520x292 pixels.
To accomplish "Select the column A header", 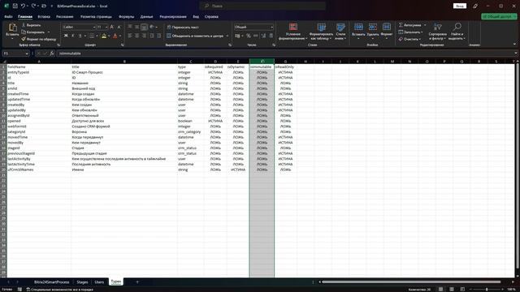I will (39, 62).
